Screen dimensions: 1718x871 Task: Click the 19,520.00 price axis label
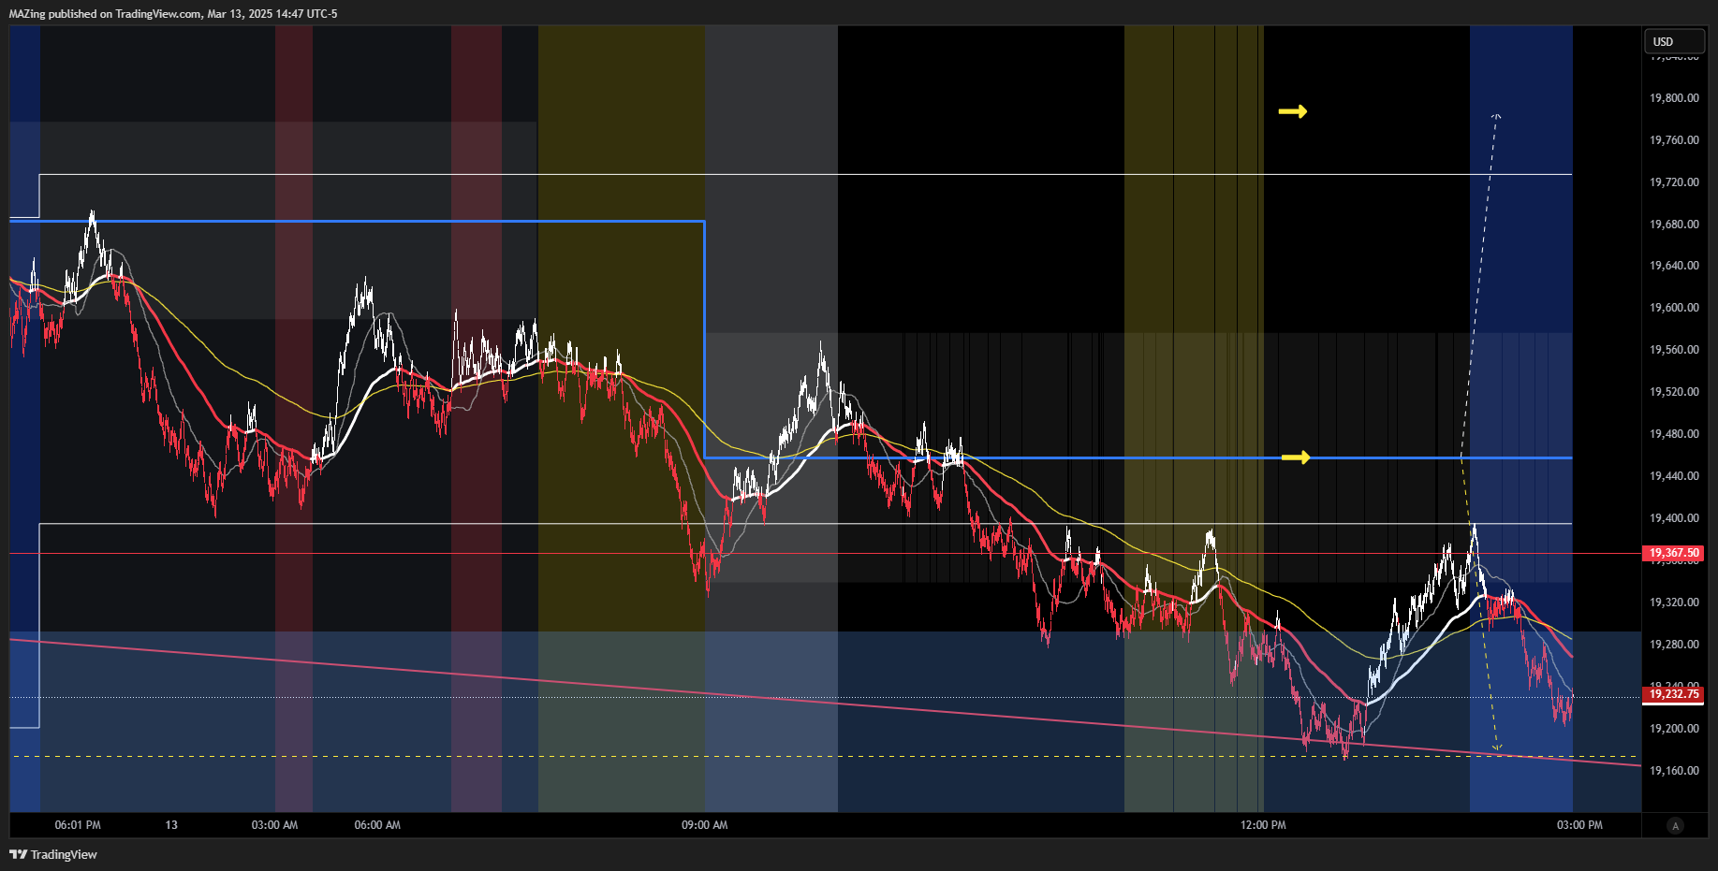(1674, 392)
